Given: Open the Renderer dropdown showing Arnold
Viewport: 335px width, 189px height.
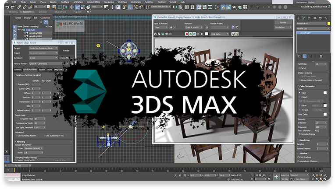Looking at the screenshot, I should click(43, 58).
